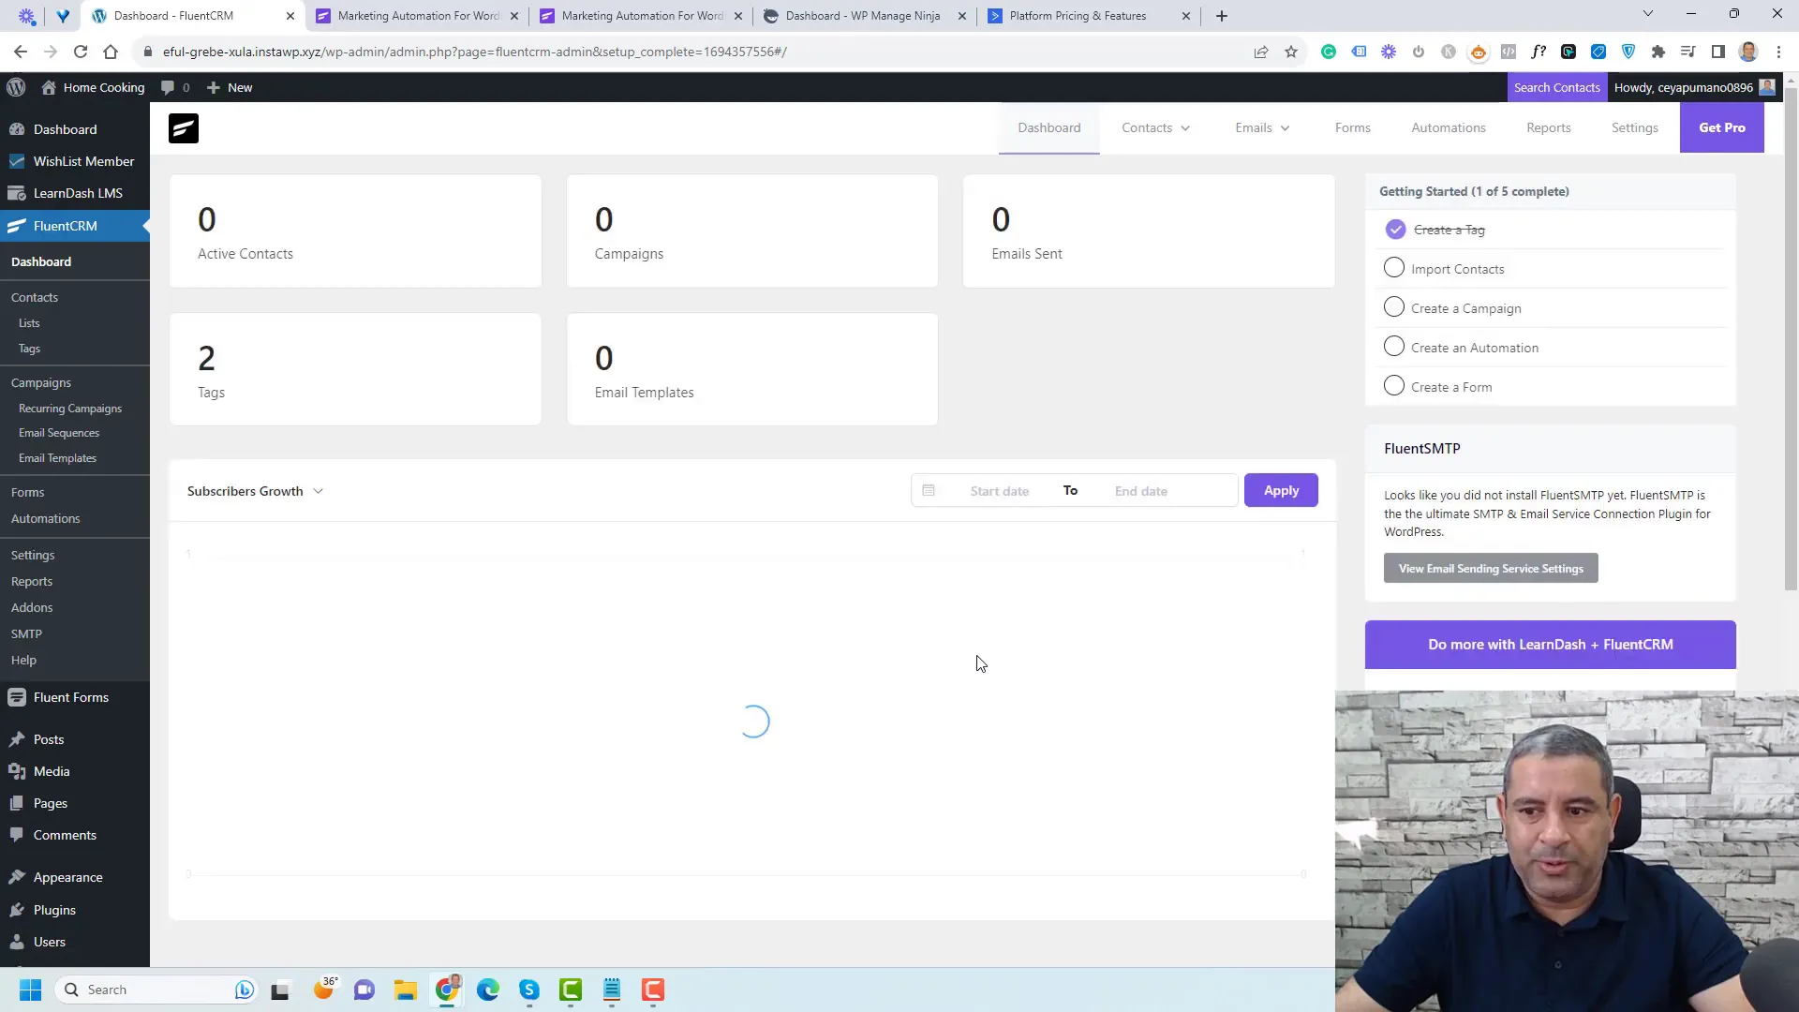1799x1012 pixels.
Task: Bookmark this page with the star icon
Action: click(1291, 52)
